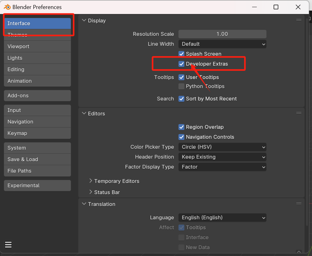Toggle Navigation Controls checkbox
The image size is (312, 256).
[181, 137]
